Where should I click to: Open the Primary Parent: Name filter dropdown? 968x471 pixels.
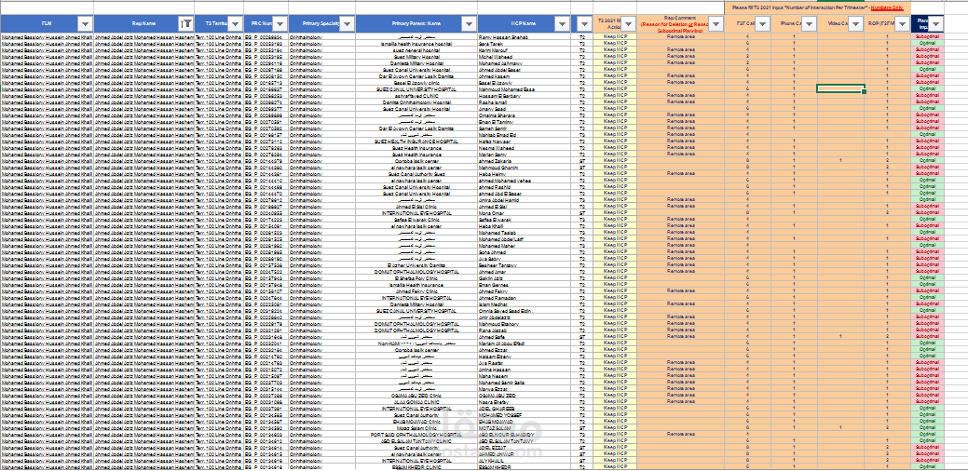point(469,24)
